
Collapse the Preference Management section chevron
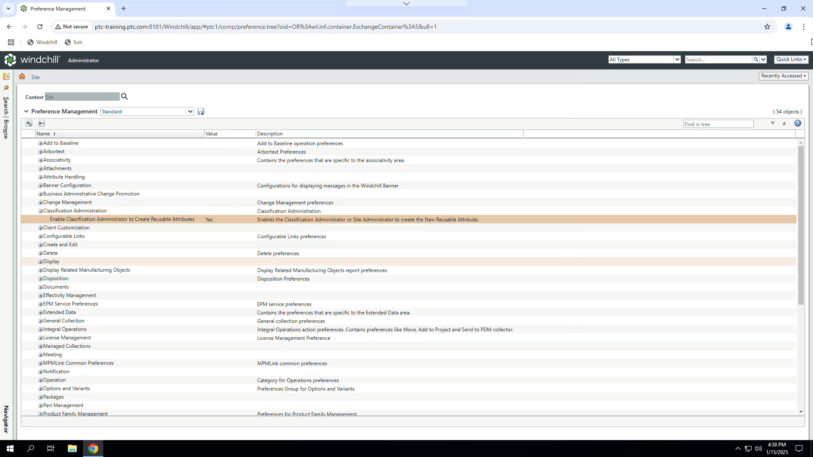click(26, 112)
